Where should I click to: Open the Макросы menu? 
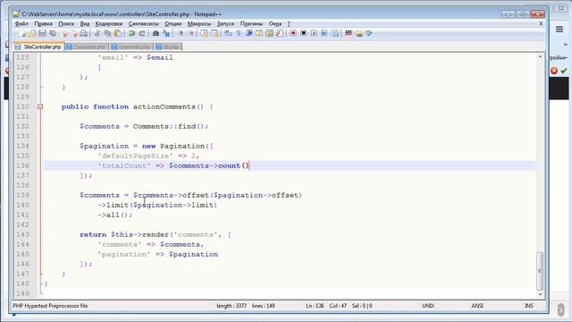tap(199, 24)
